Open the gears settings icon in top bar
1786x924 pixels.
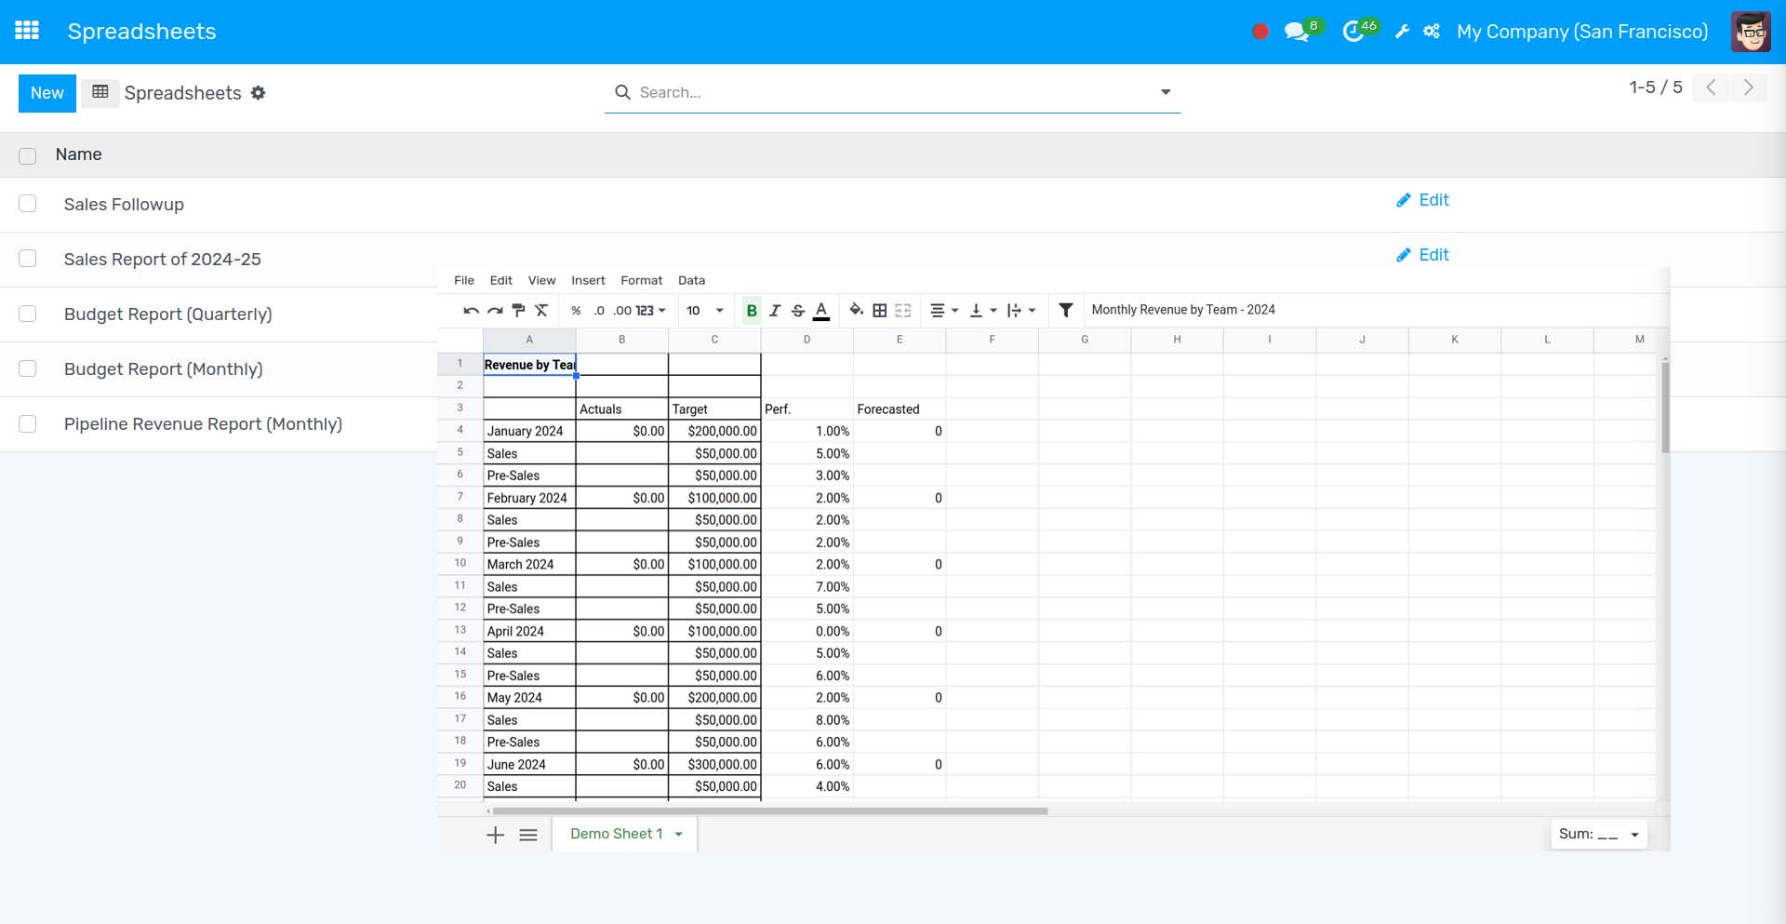1432,32
